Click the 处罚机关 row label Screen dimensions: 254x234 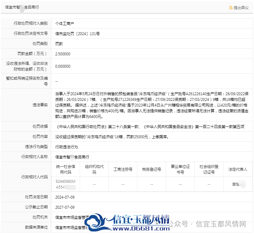(40, 217)
